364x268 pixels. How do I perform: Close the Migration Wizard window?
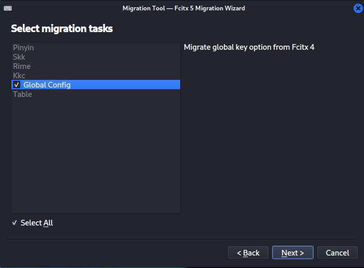(358, 8)
